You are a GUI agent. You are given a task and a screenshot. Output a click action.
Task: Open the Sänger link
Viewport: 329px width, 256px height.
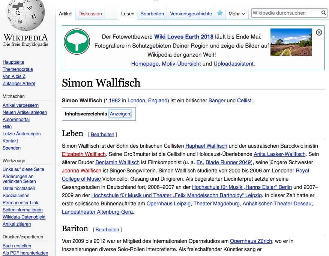click(217, 101)
